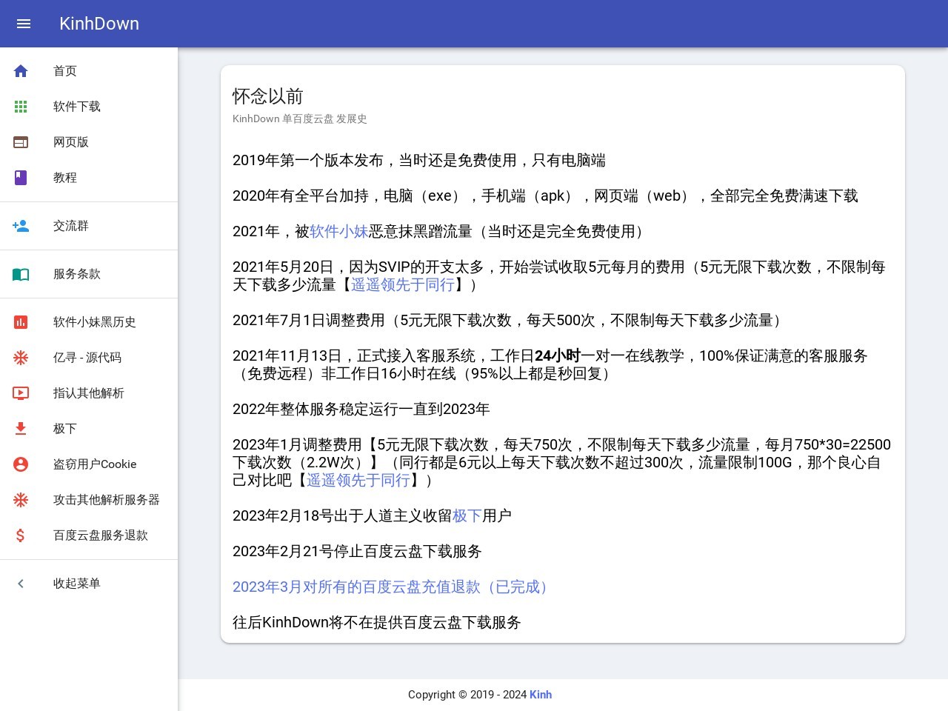This screenshot has height=711, width=948.
Task: Open 亿寻 - 源代码 menu entry
Action: pos(87,358)
